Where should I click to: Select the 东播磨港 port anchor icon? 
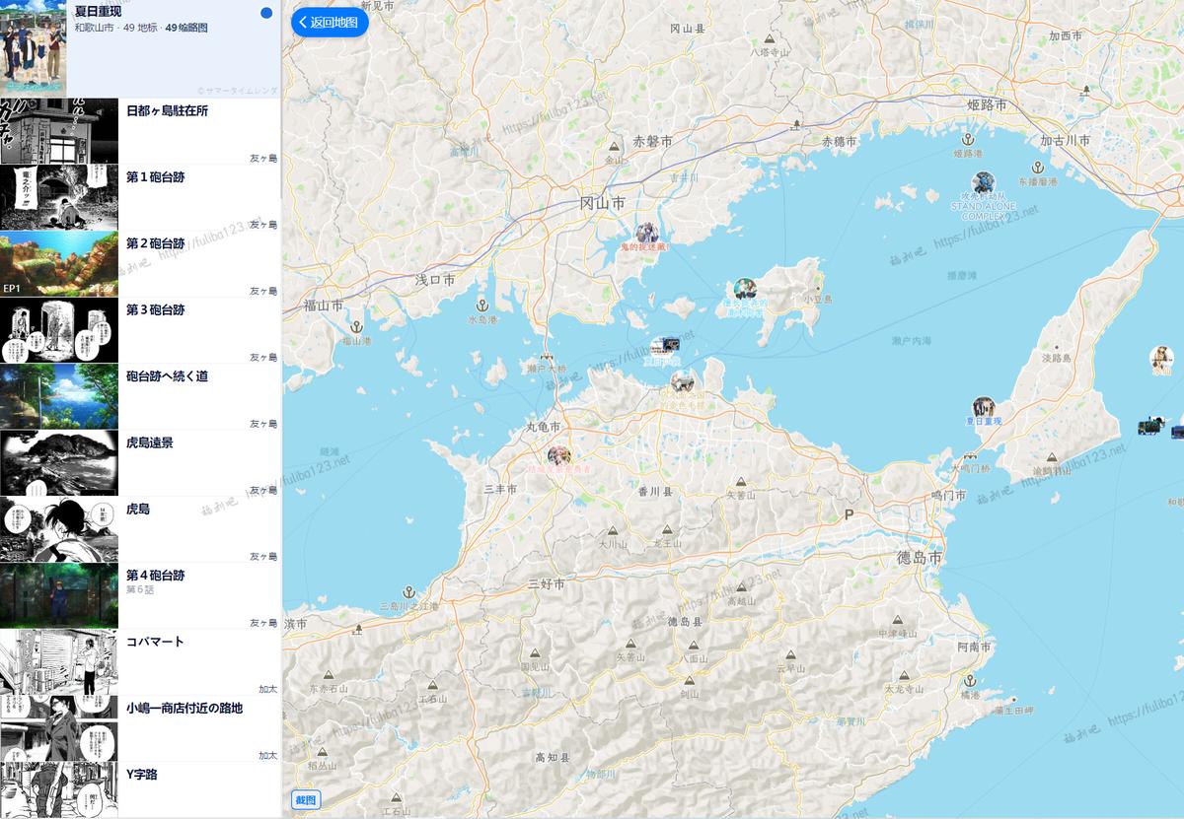pos(1037,167)
